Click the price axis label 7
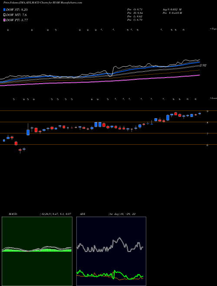The image size is (217, 286). 207,134
